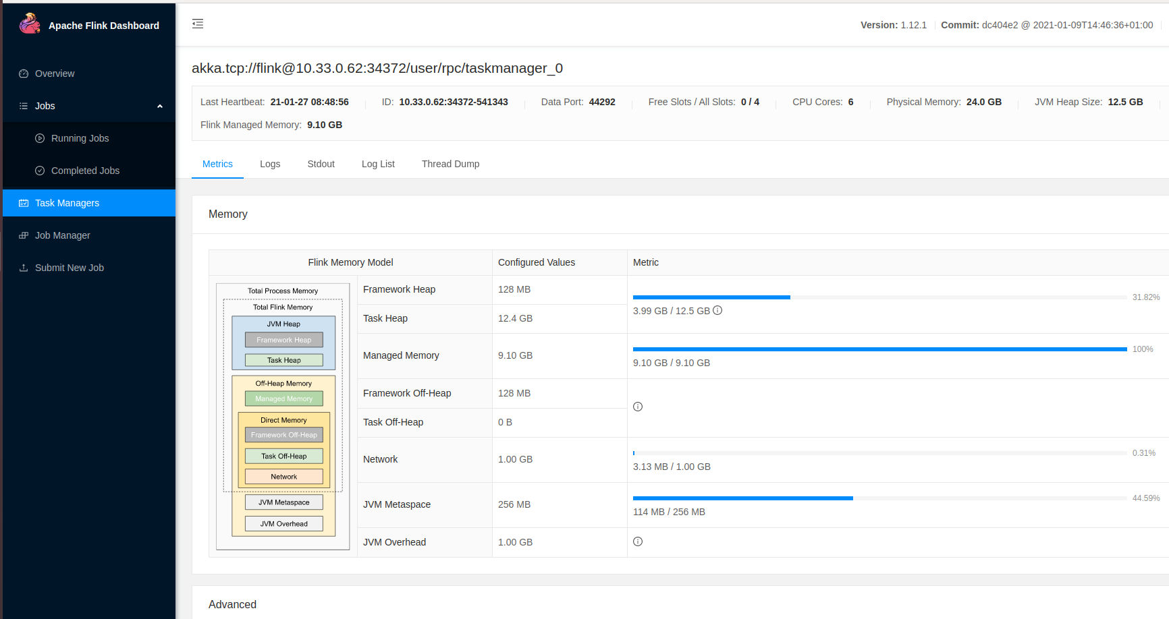The height and width of the screenshot is (619, 1169).
Task: Click the Submit New Job upload icon
Action: pos(24,268)
